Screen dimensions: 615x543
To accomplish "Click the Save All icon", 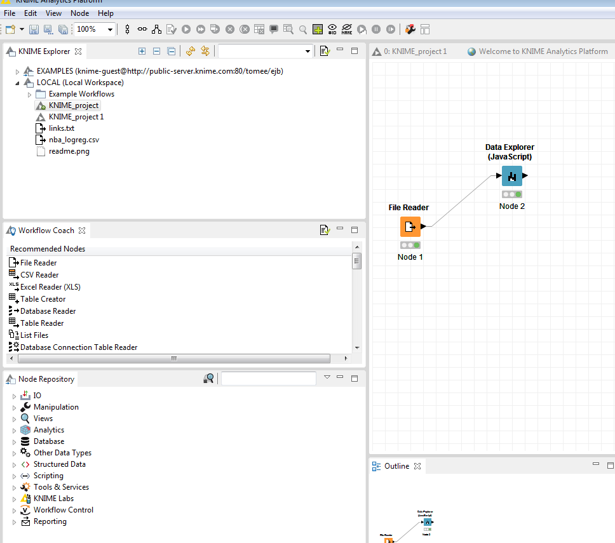I will (x=63, y=29).
